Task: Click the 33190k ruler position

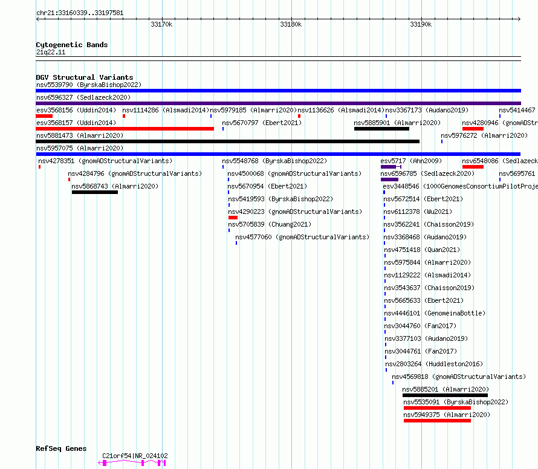Action: click(421, 24)
